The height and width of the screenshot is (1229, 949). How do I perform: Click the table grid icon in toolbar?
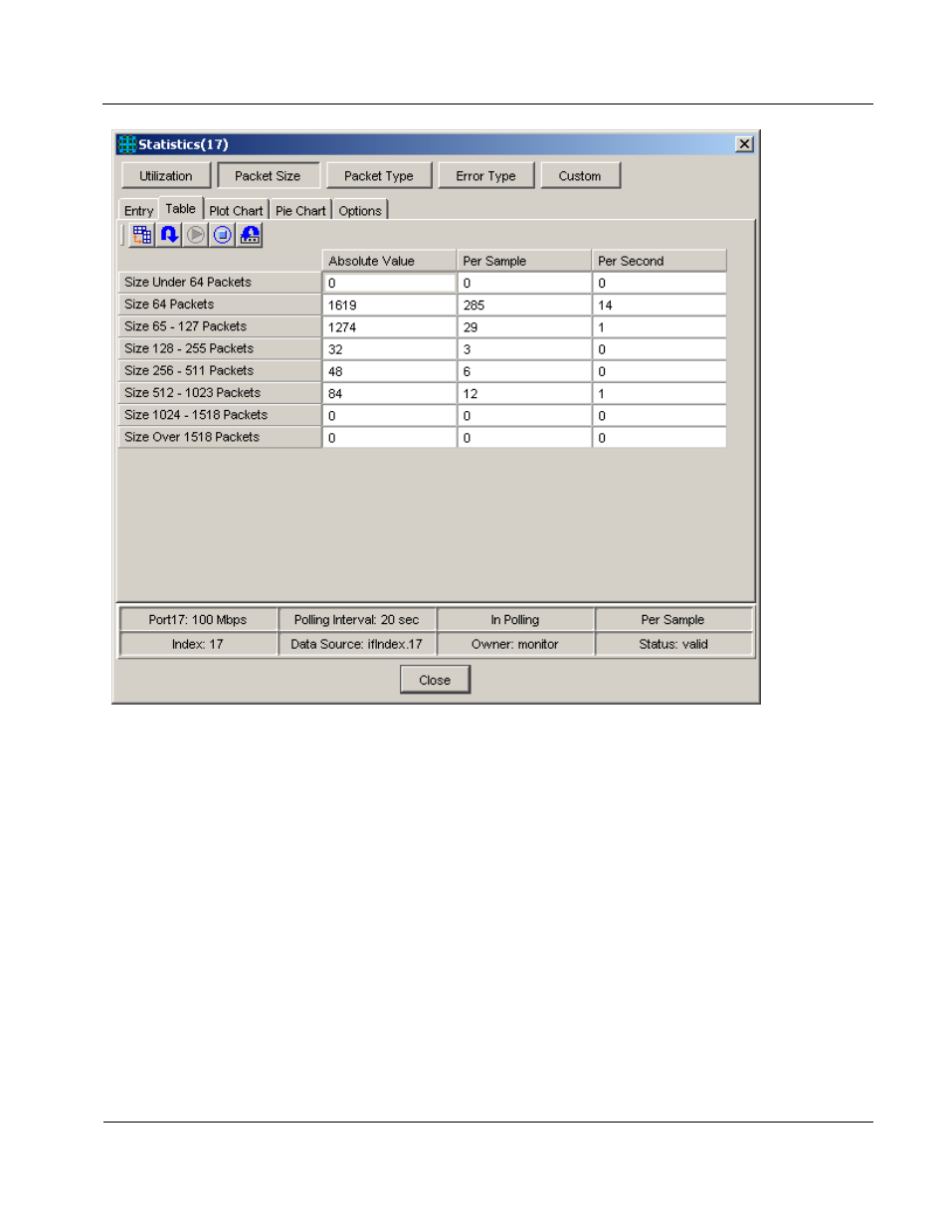[x=142, y=235]
